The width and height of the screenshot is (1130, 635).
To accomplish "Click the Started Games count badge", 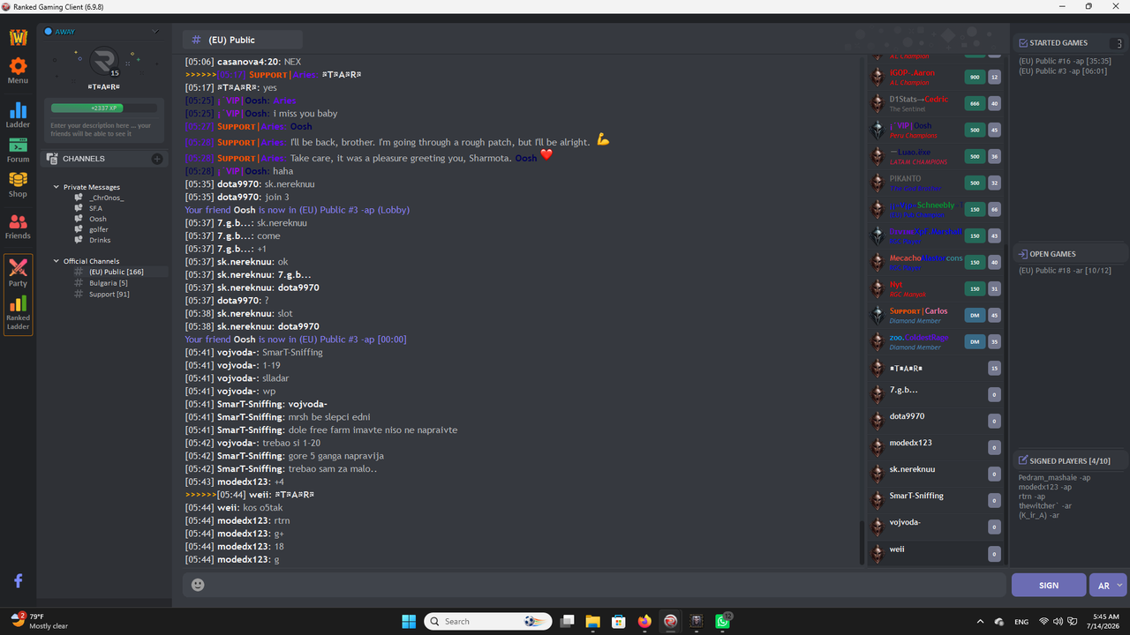I will pyautogui.click(x=1119, y=43).
